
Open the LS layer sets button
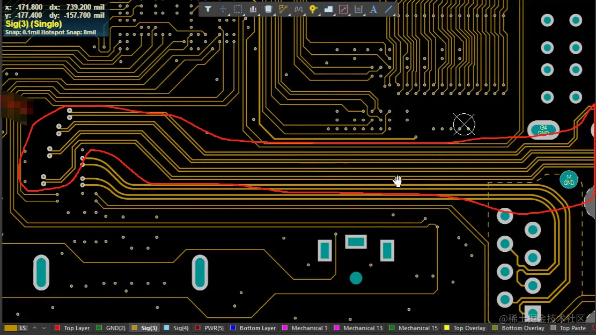coord(23,328)
